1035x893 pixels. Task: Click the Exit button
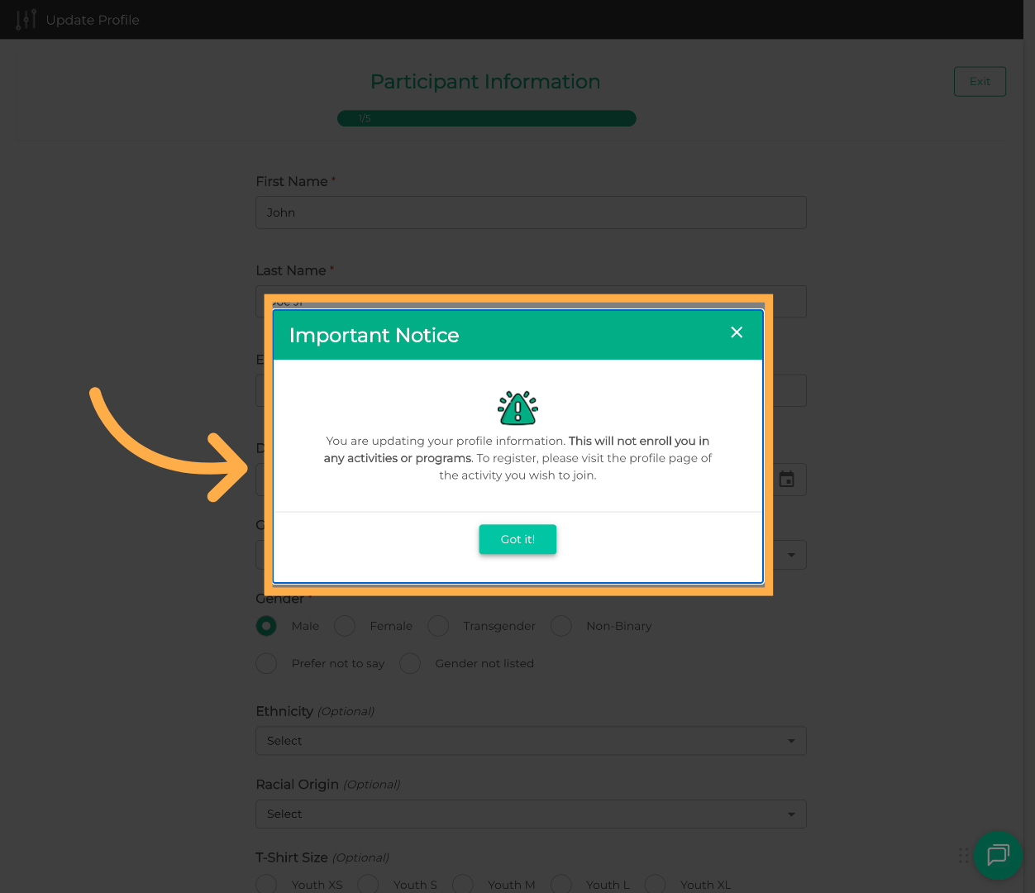980,82
